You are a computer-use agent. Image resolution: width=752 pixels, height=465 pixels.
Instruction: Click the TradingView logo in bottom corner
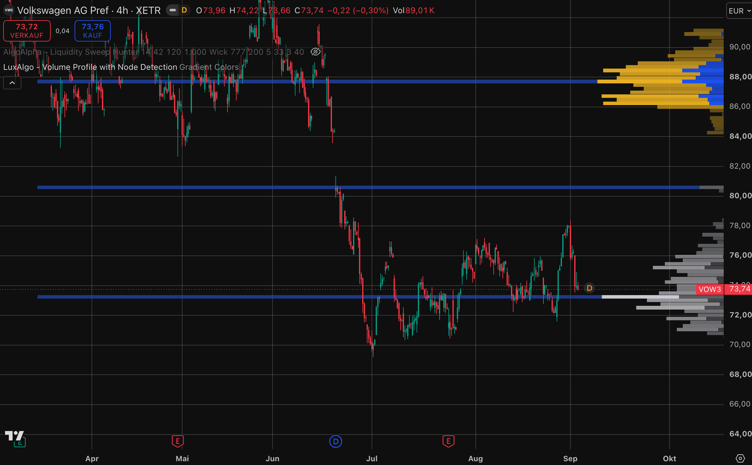14,436
